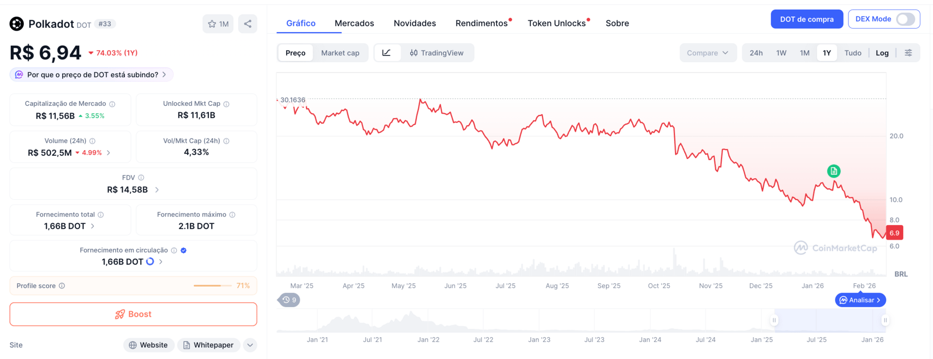The height and width of the screenshot is (359, 933).
Task: Expand Volume (24h) details chevron
Action: click(108, 153)
